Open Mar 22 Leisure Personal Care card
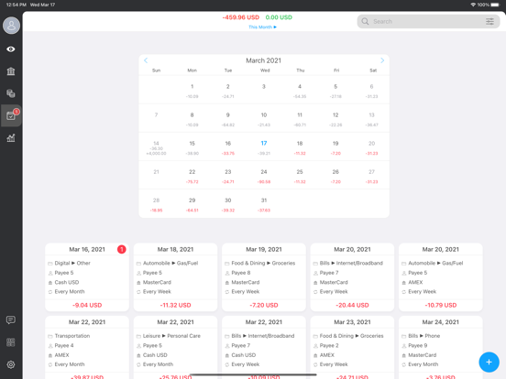The width and height of the screenshot is (506, 379). tap(176, 348)
